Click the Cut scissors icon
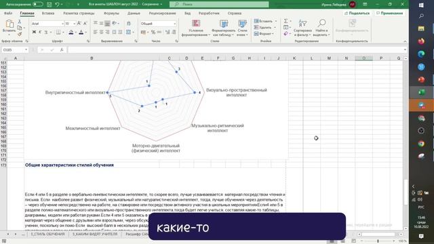This screenshot has width=434, height=244. [x=20, y=21]
